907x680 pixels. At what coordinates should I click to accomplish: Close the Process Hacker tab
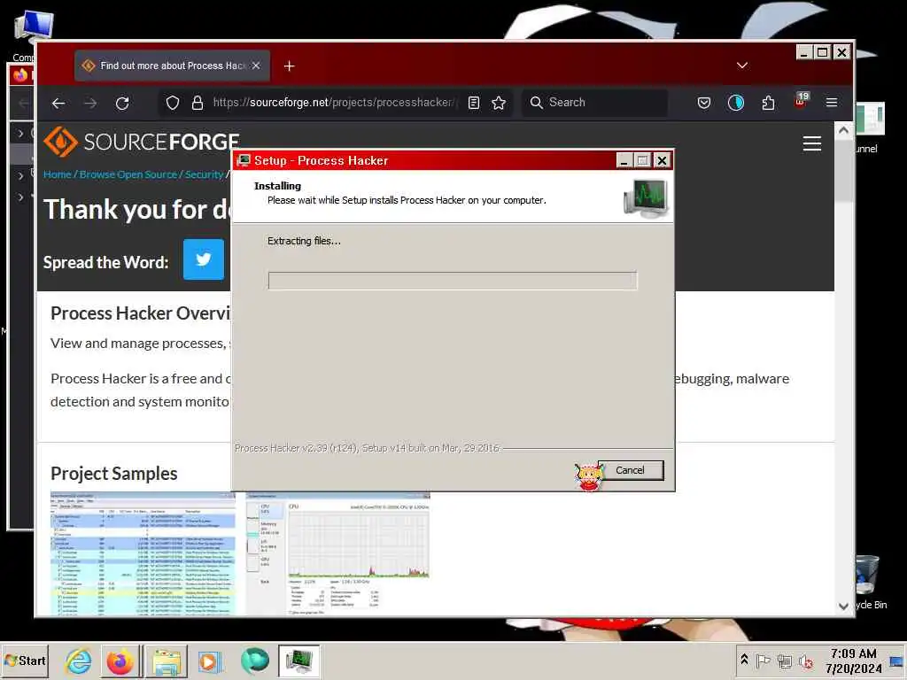[256, 66]
